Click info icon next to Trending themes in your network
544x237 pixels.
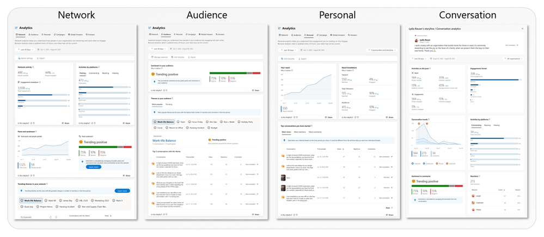coord(47,184)
